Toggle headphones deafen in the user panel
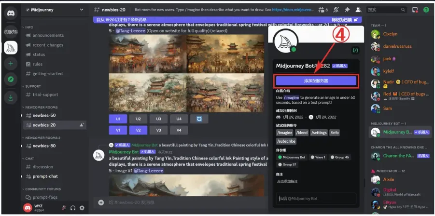The height and width of the screenshot is (216, 435). (73, 208)
